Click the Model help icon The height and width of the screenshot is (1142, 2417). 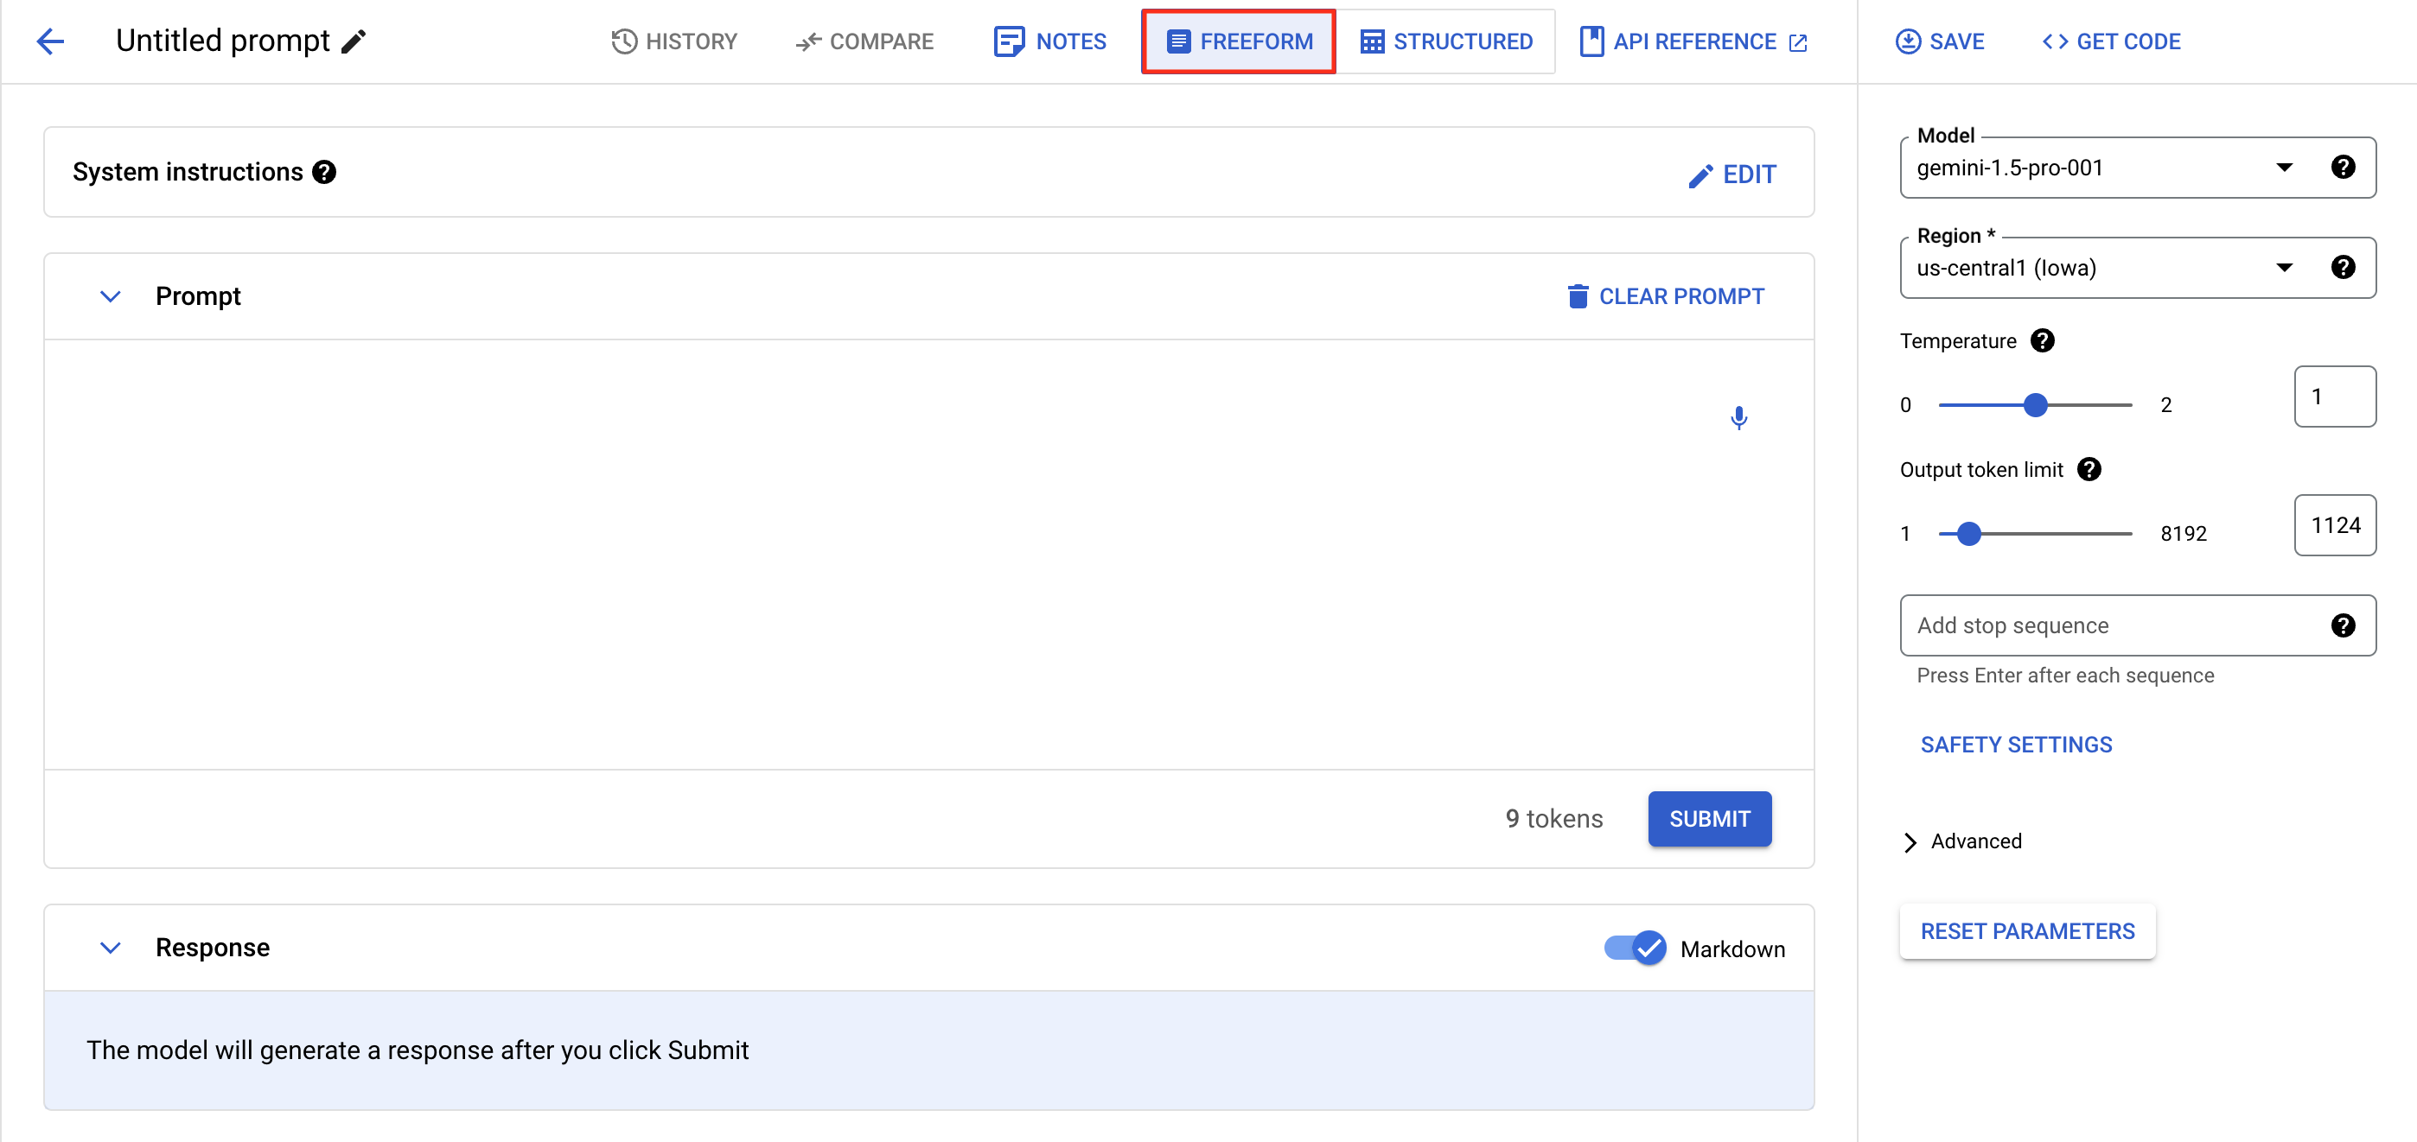(2342, 167)
